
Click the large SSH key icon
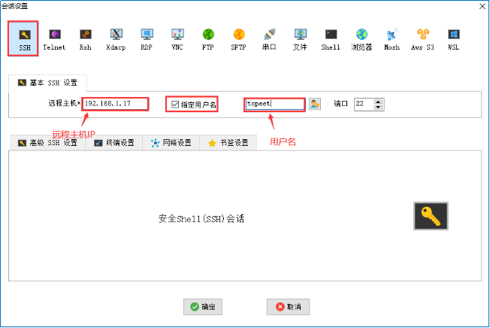431,216
